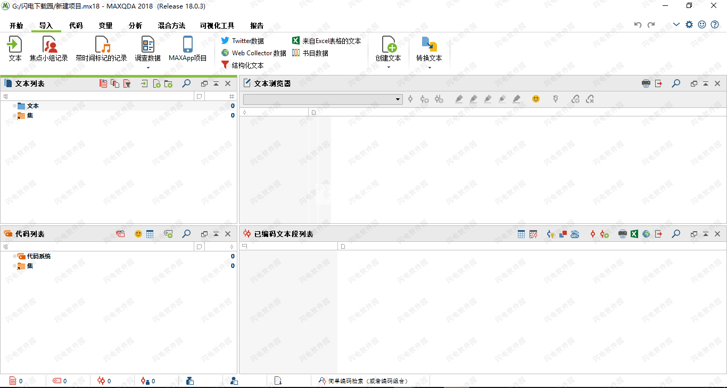This screenshot has height=388, width=727.
Task: Select 集 folder in 文本列表
Action: click(118, 115)
